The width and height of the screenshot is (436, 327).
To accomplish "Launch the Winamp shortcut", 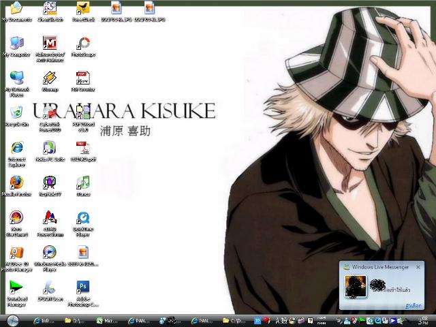I will pos(50,82).
